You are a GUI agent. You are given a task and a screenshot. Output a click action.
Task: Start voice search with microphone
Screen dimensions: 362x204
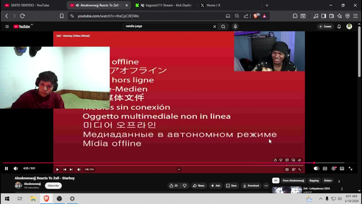pos(235,26)
